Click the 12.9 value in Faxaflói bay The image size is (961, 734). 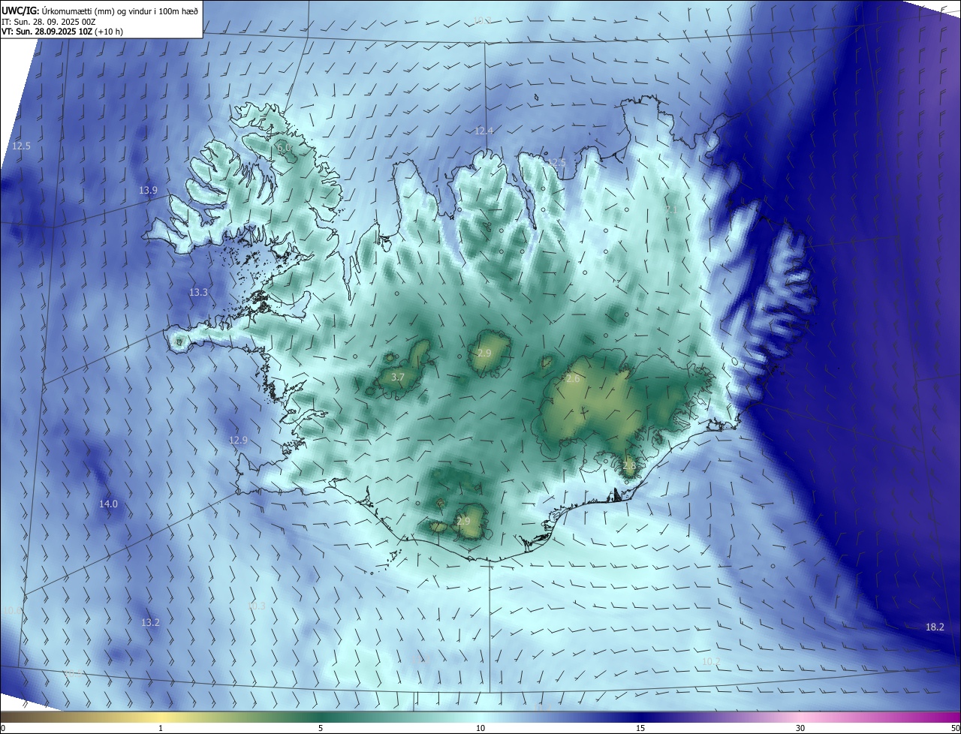click(238, 440)
